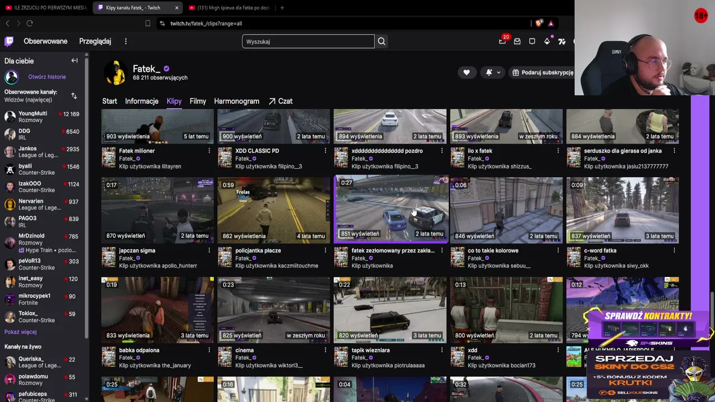The image size is (715, 402).
Task: Open options menu for babka odpalona clip
Action: click(209, 350)
